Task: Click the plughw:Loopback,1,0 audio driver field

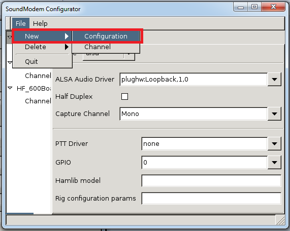Action: pos(194,80)
